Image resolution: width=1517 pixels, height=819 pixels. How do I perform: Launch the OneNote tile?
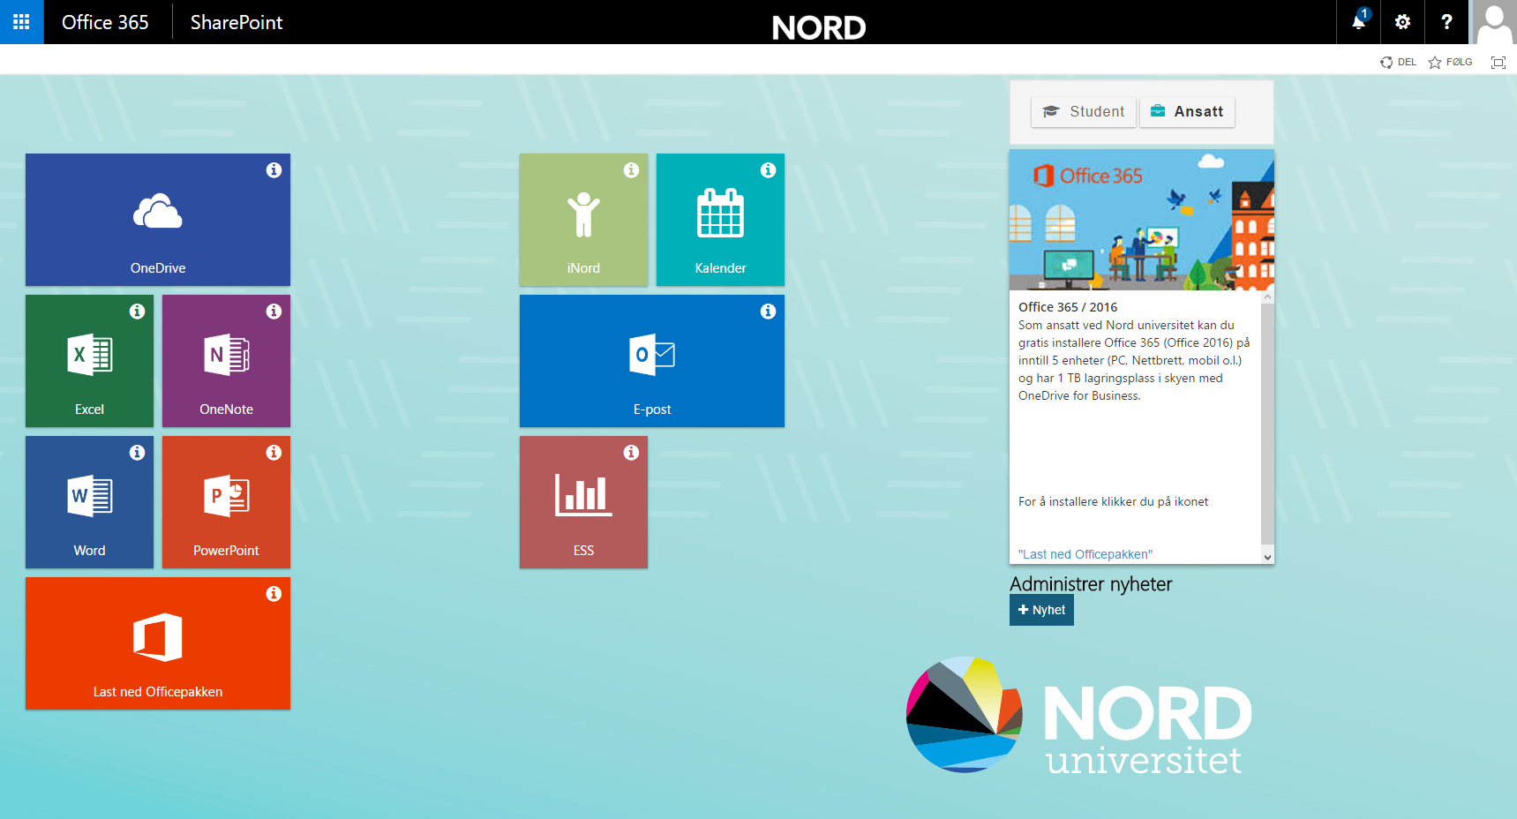(226, 361)
